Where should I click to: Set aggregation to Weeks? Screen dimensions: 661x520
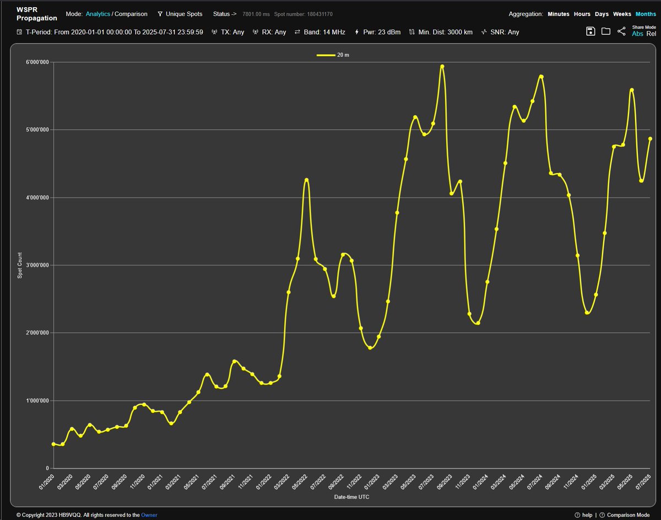[622, 14]
